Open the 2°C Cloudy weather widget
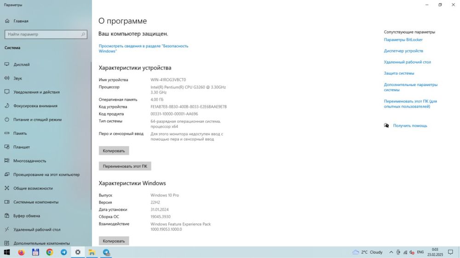The height and width of the screenshot is (258, 460). tap(367, 252)
